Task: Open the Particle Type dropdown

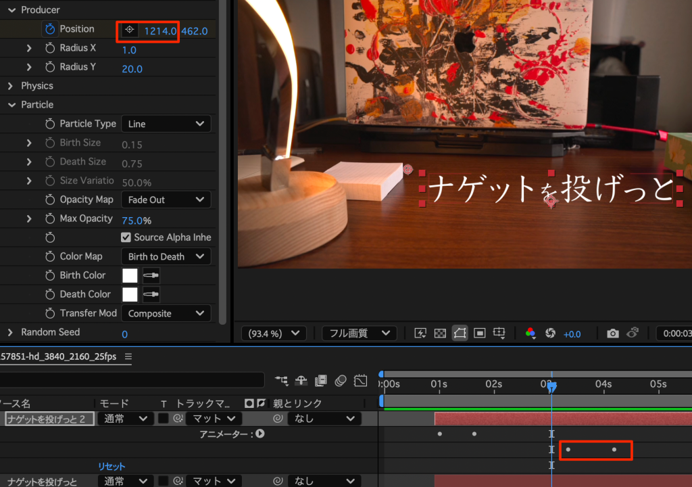Action: click(166, 124)
